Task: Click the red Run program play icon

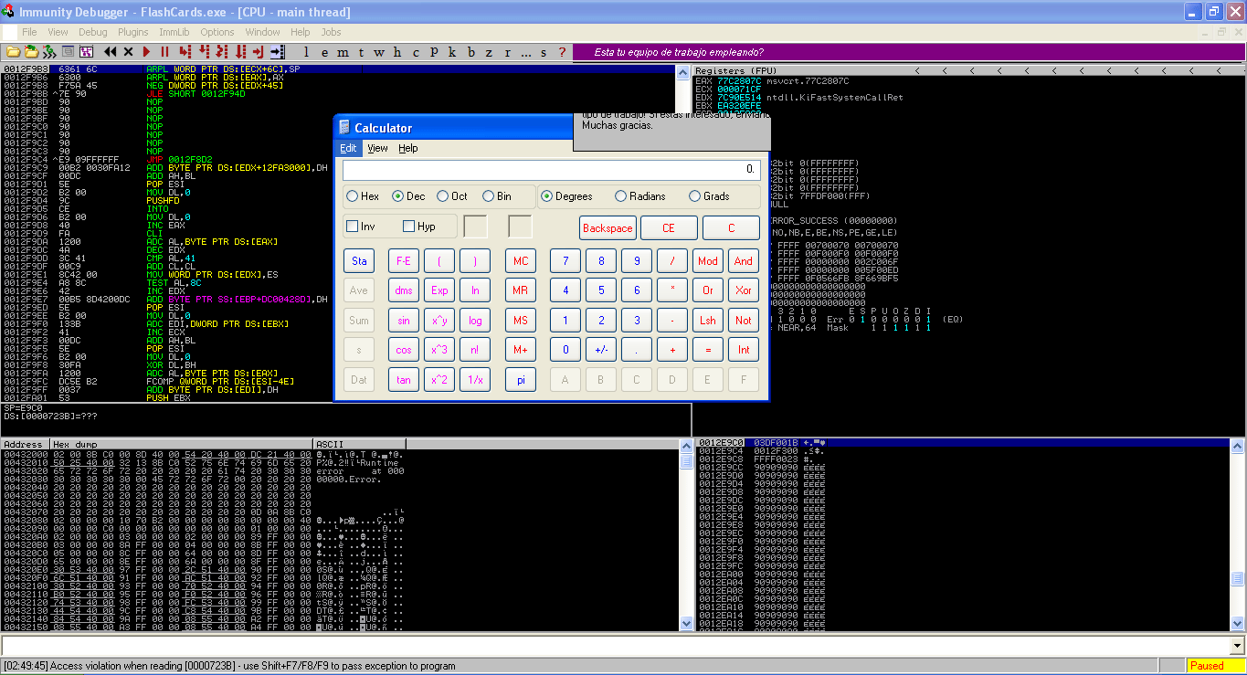Action: 146,51
